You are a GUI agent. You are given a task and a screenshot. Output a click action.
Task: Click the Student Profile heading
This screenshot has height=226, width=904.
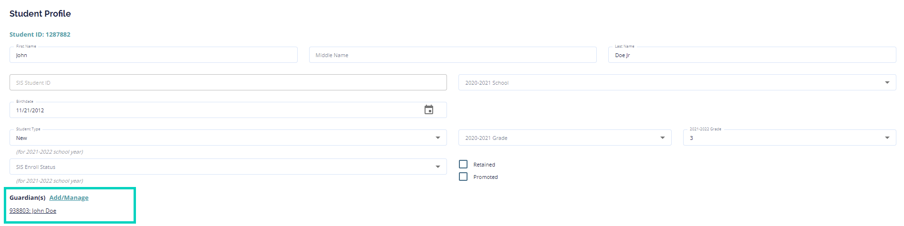(40, 14)
